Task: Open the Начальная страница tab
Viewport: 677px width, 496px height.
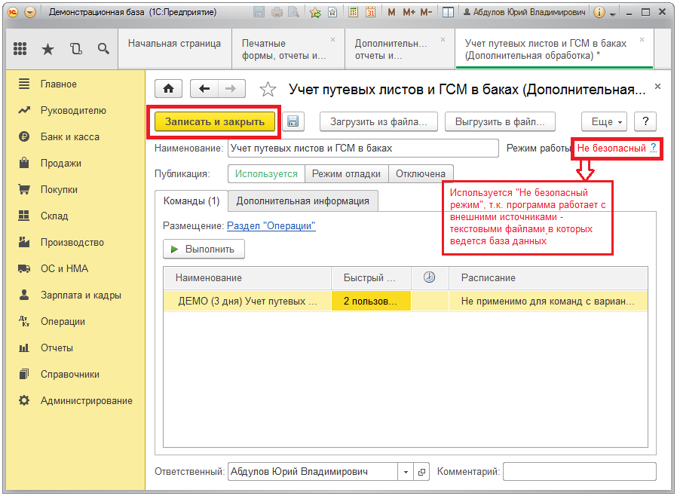Action: point(174,44)
